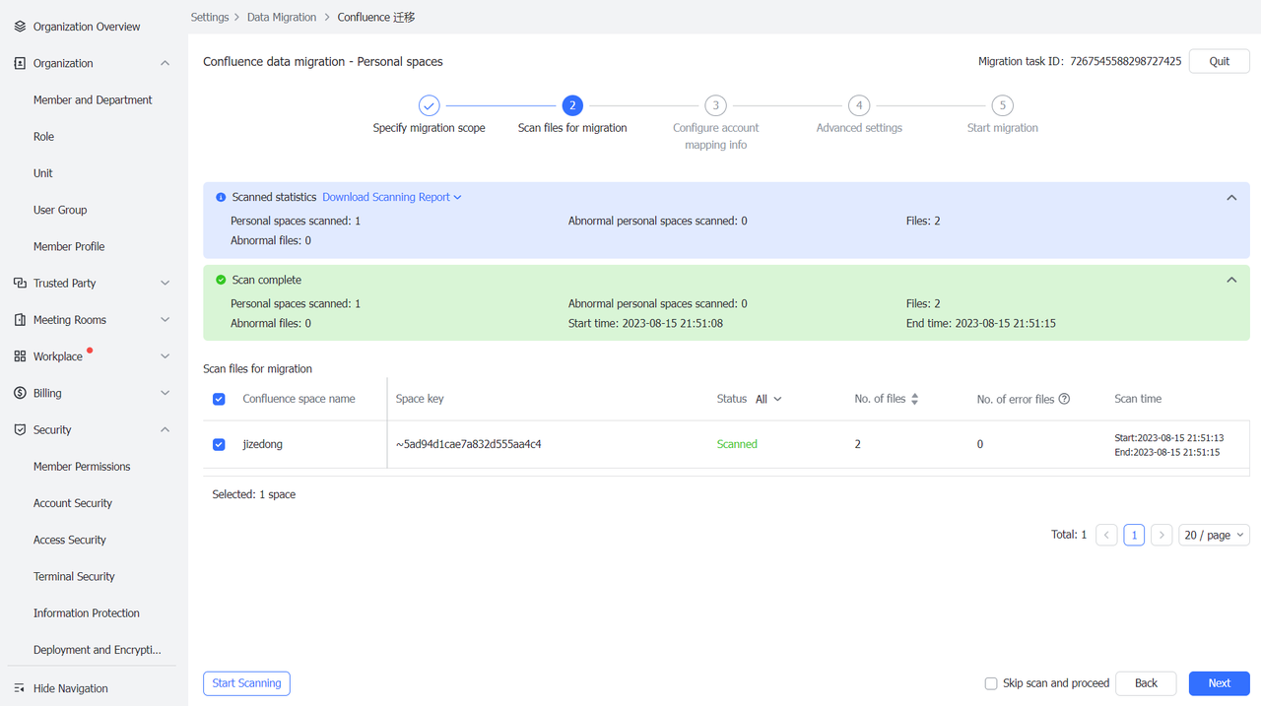Image resolution: width=1261 pixels, height=706 pixels.
Task: Click the green Scanned status text
Action: [737, 444]
